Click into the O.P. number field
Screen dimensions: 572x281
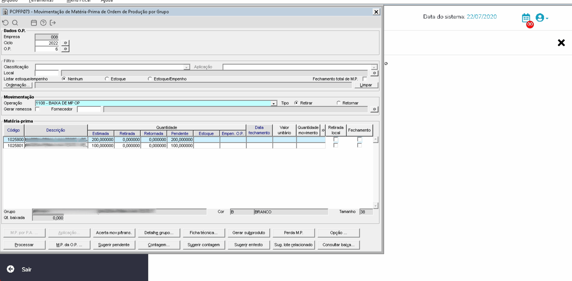[47, 49]
